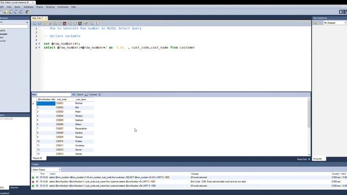Open the Plugins menu
Image resolution: width=347 pixels, height=195 pixels.
pos(40,7)
